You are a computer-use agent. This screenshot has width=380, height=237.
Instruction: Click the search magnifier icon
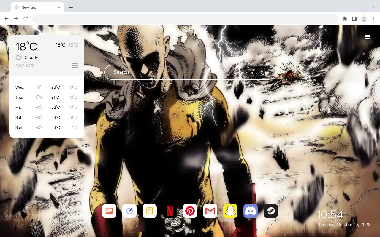(x=263, y=72)
